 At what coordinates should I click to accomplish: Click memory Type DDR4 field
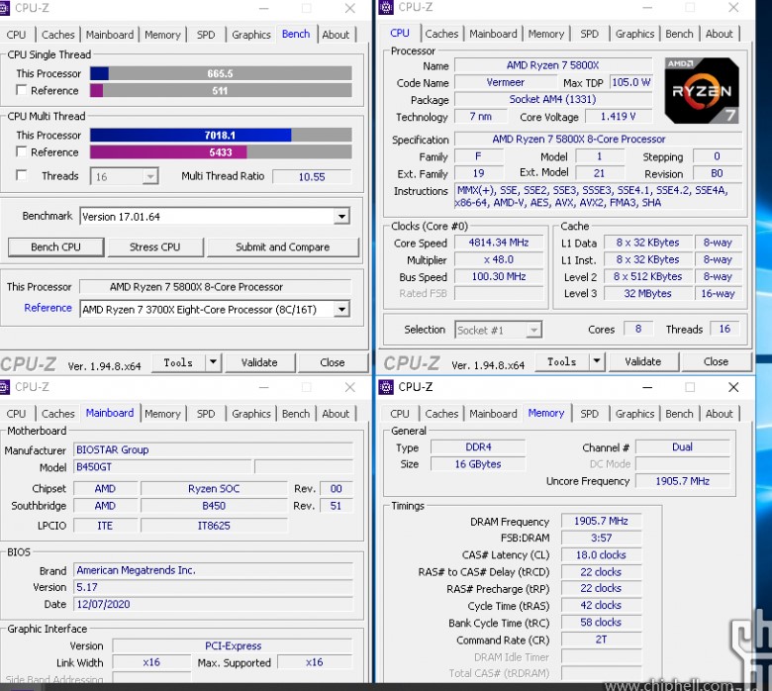point(478,446)
